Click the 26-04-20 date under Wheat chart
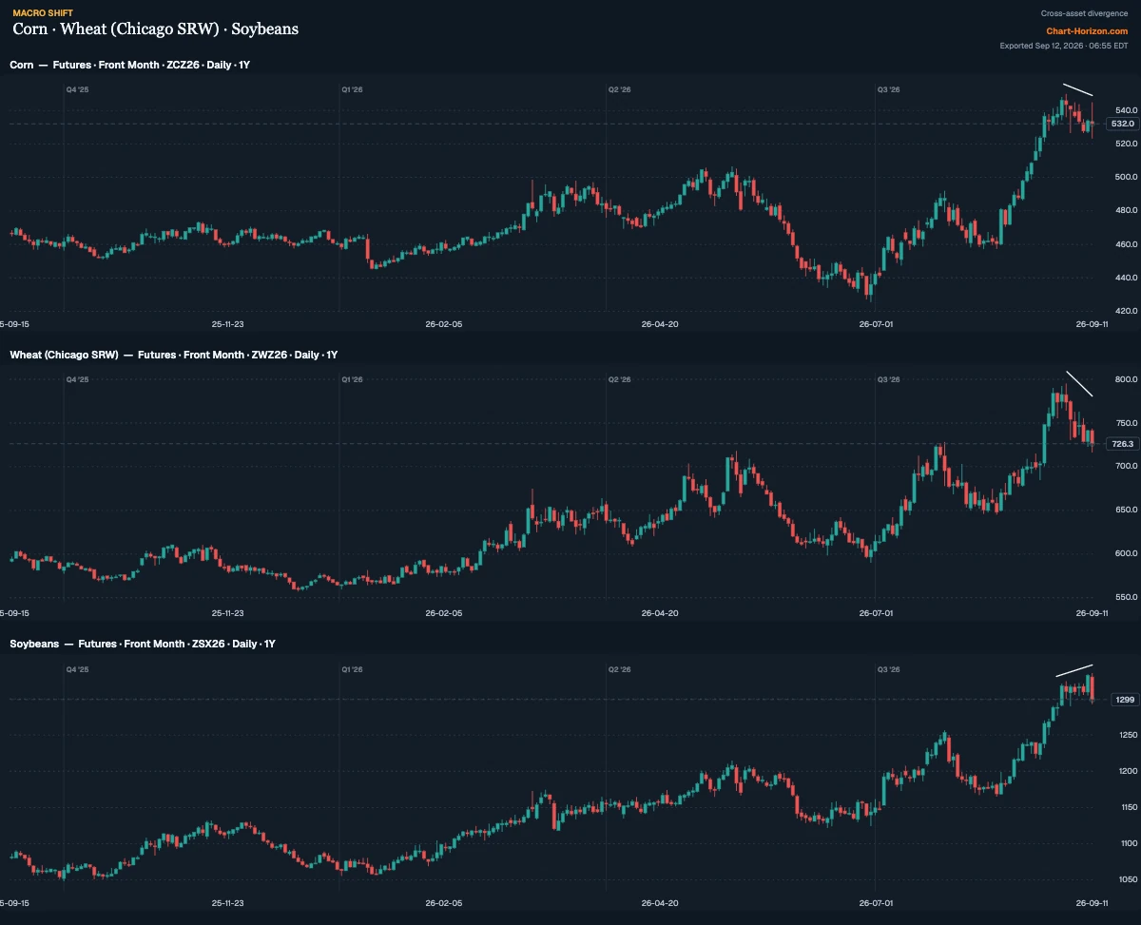Image resolution: width=1141 pixels, height=925 pixels. [x=660, y=613]
